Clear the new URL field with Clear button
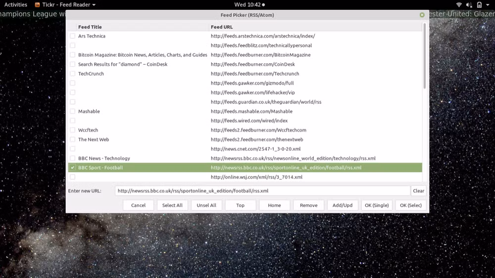Viewport: 495px width, 278px height. point(419,190)
